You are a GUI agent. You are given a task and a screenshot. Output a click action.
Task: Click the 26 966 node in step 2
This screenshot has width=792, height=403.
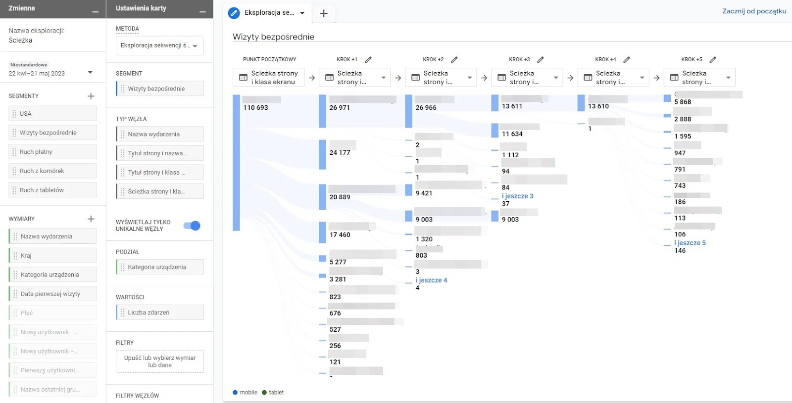[x=409, y=111]
